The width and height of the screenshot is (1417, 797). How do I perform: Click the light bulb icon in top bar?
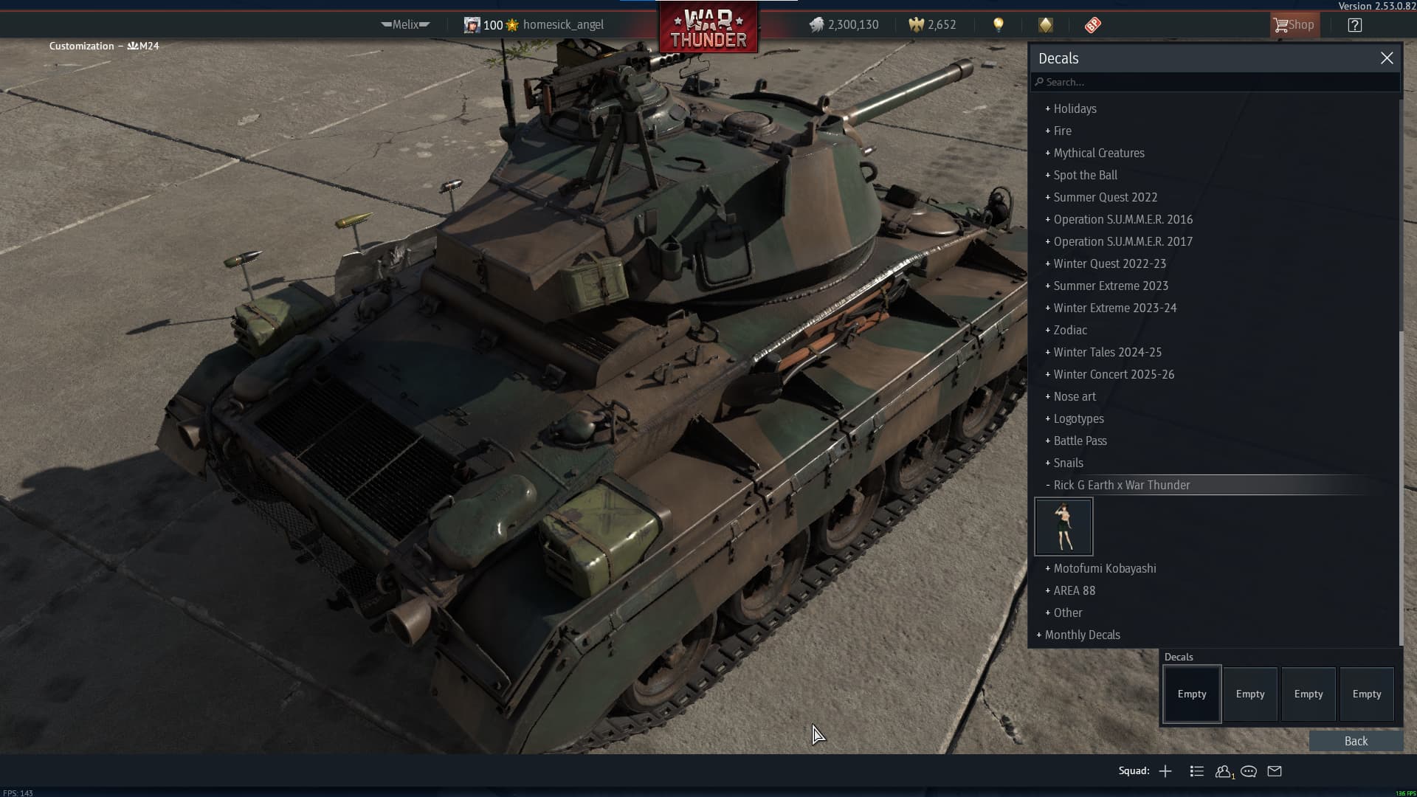pyautogui.click(x=999, y=25)
